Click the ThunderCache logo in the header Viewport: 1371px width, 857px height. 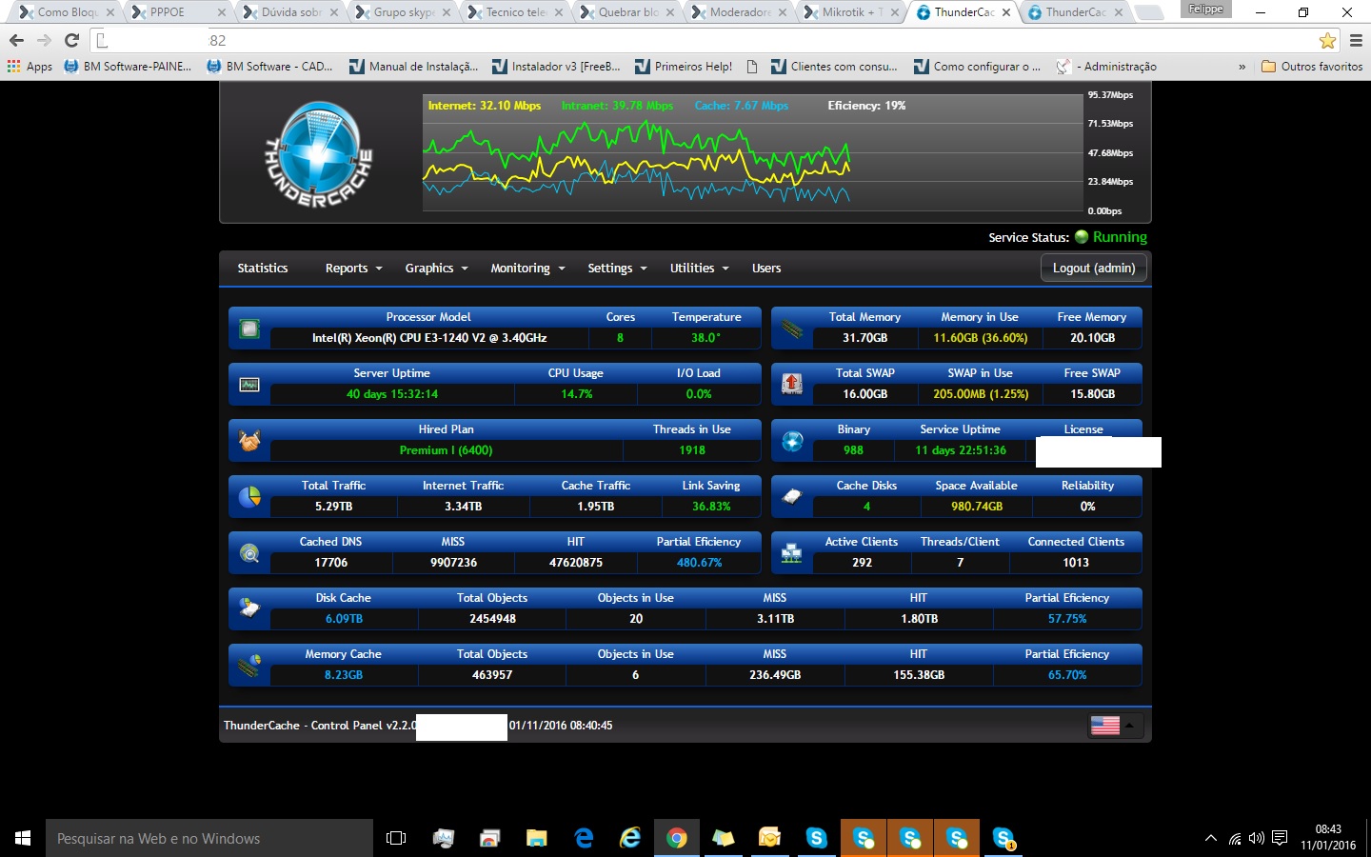coord(317,154)
